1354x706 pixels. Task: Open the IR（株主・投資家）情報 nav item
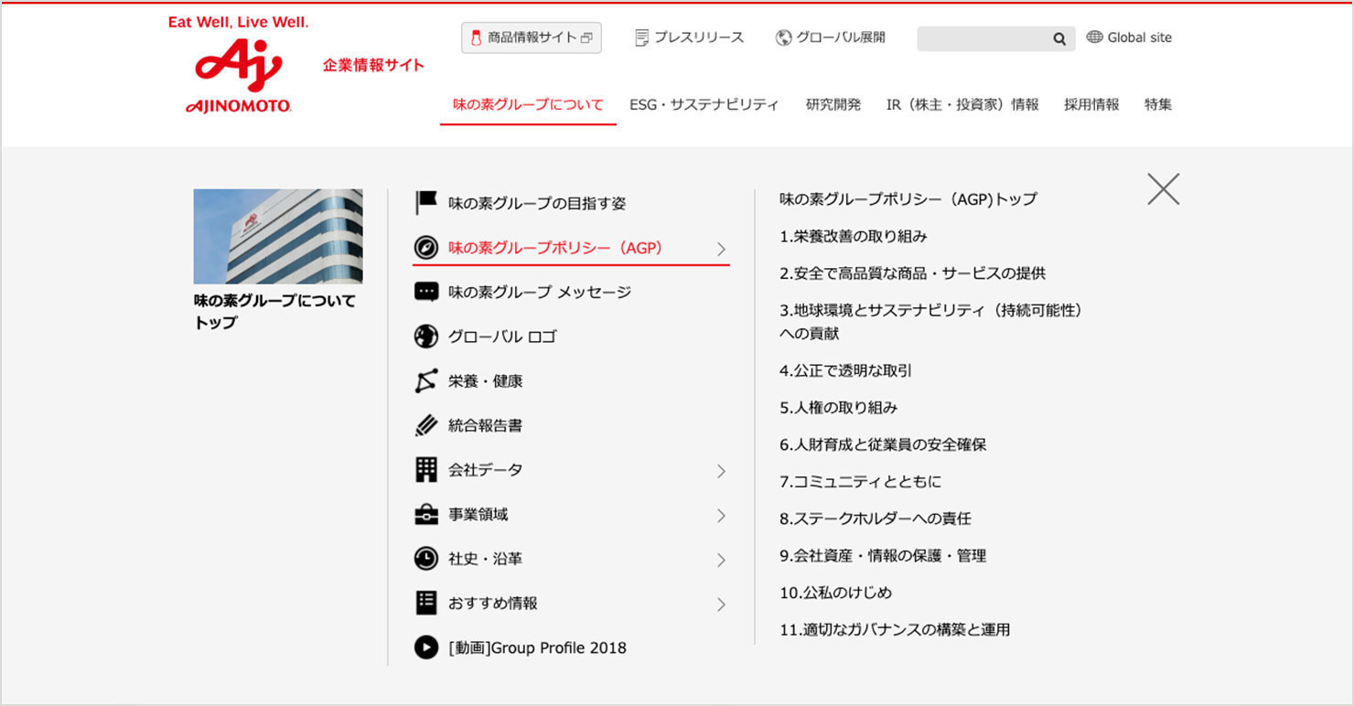coord(962,104)
